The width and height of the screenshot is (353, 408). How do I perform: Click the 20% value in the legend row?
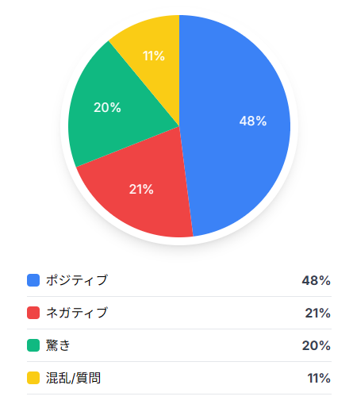click(317, 345)
